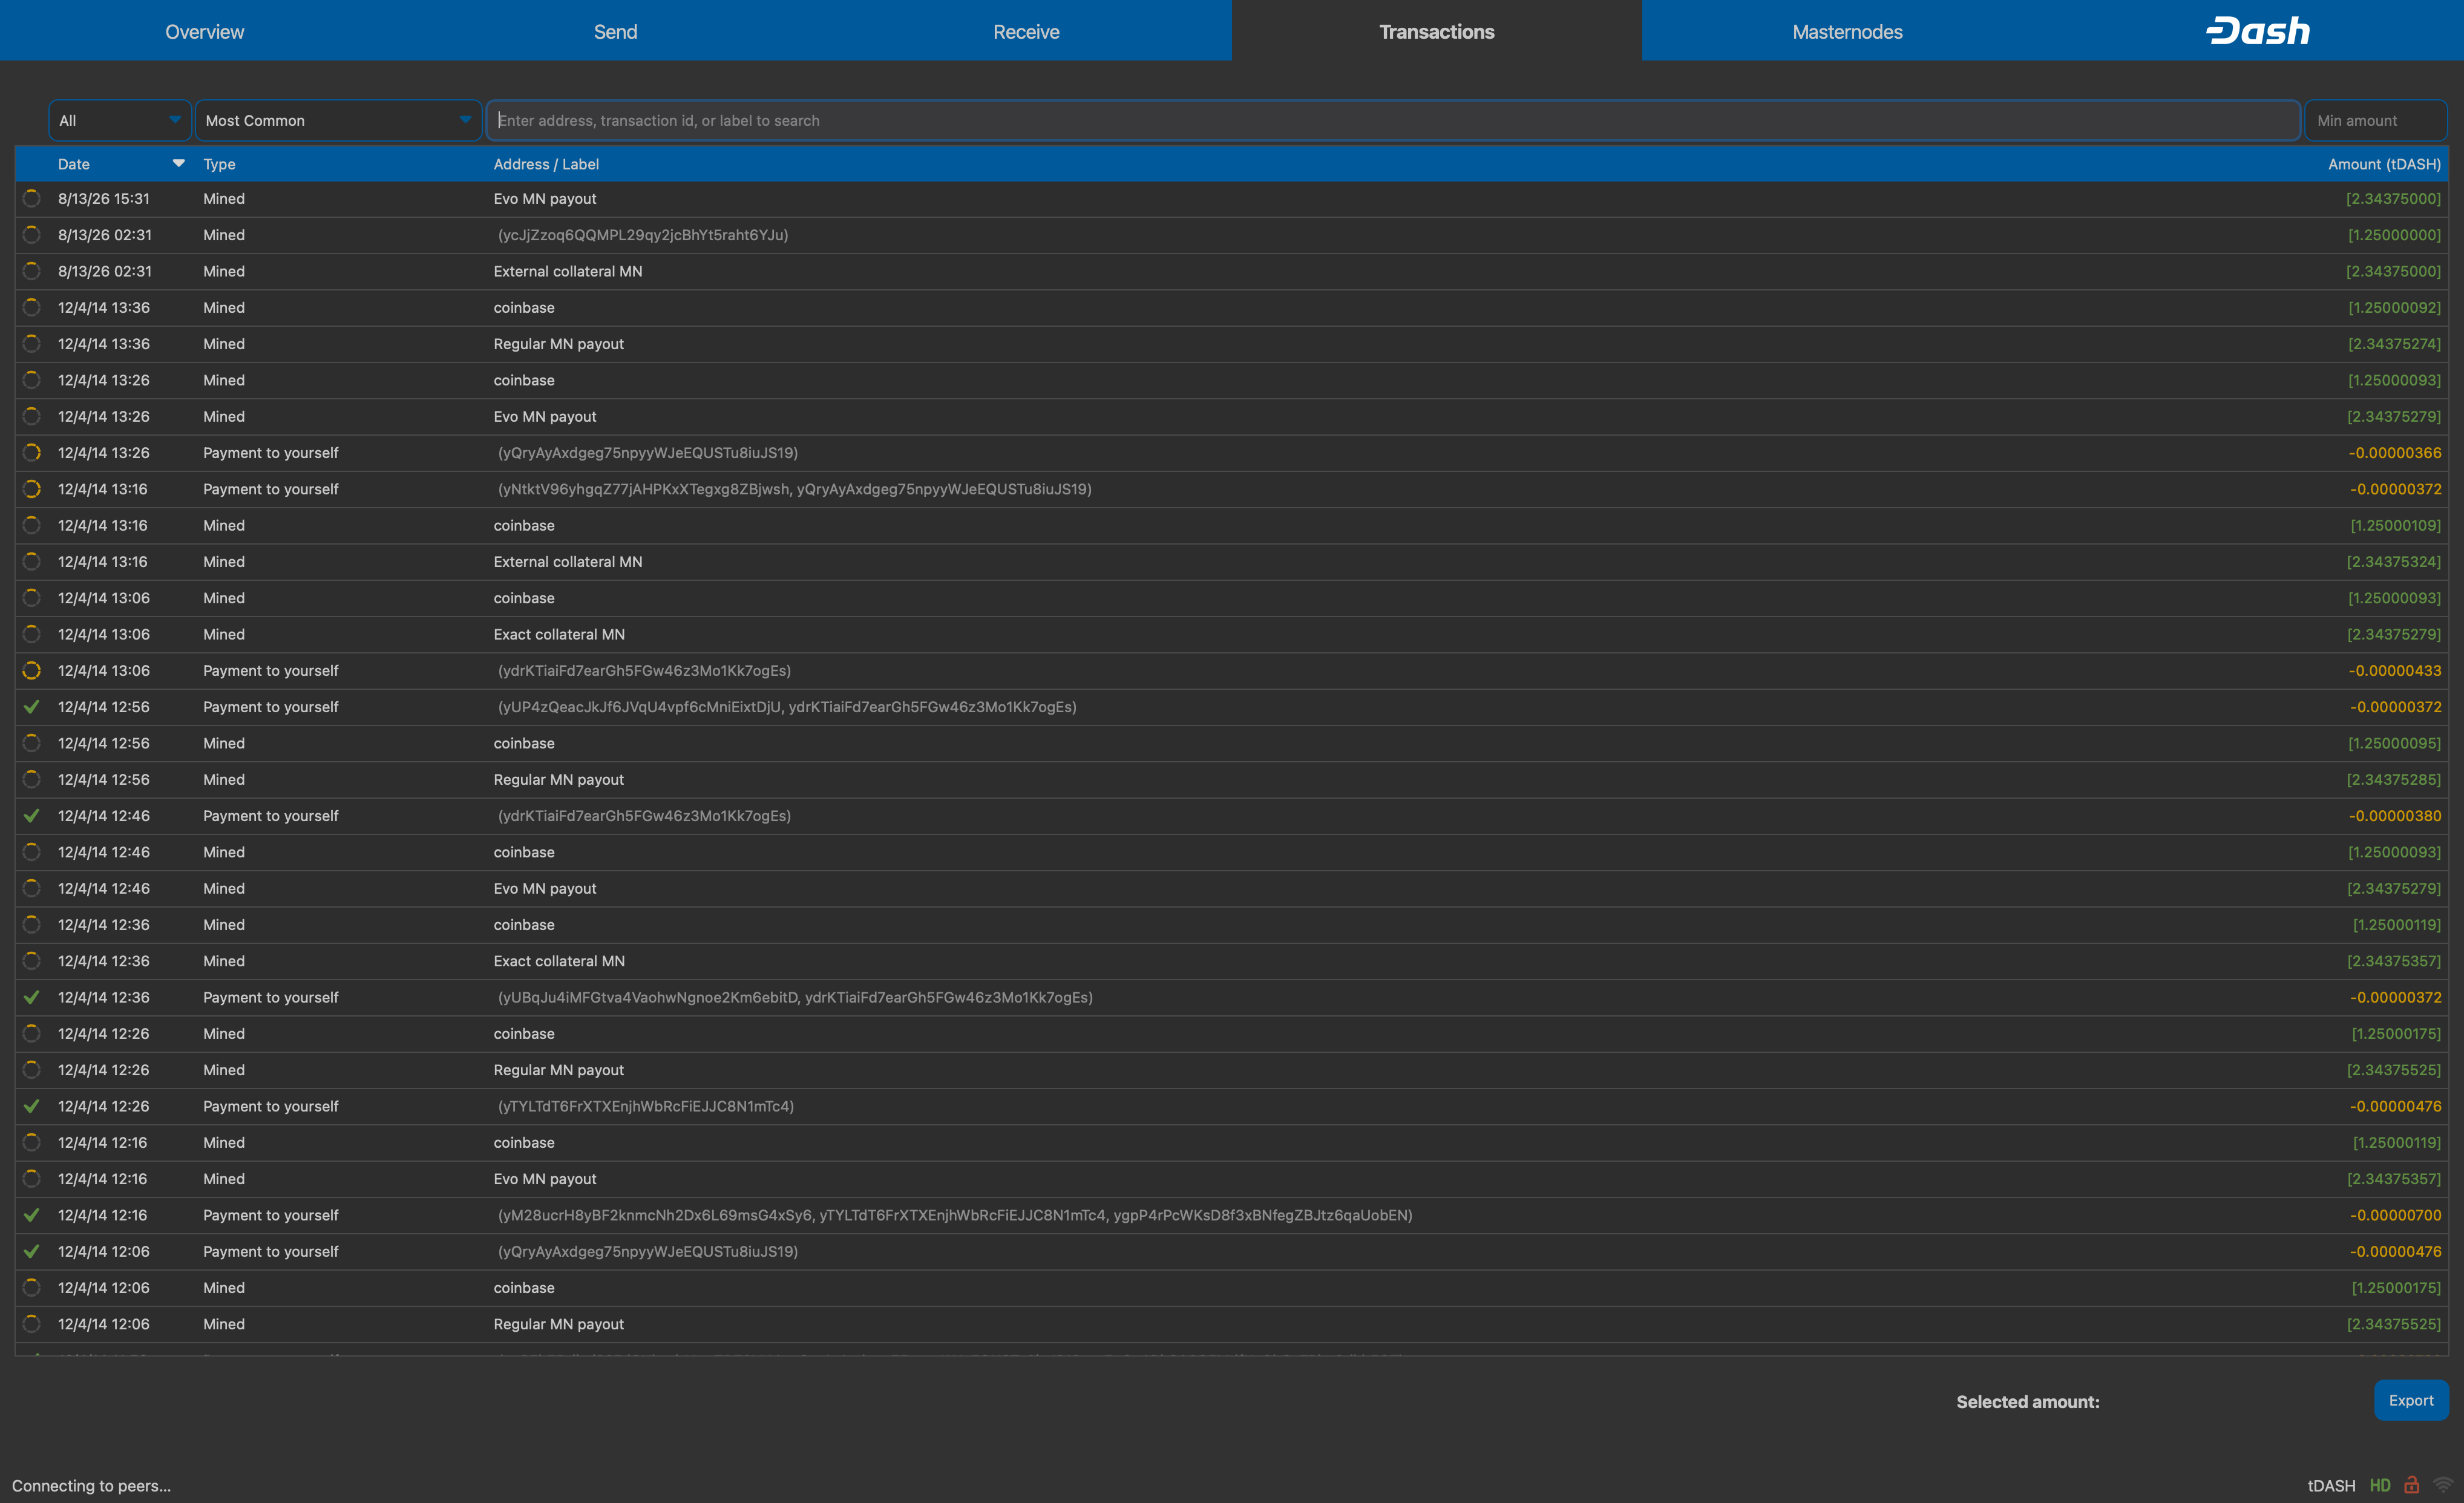Image resolution: width=2464 pixels, height=1503 pixels.
Task: Go to the Receive tab
Action: tap(1026, 31)
